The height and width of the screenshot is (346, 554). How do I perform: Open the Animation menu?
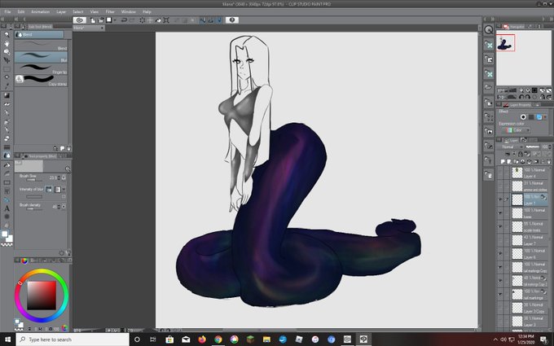click(40, 11)
